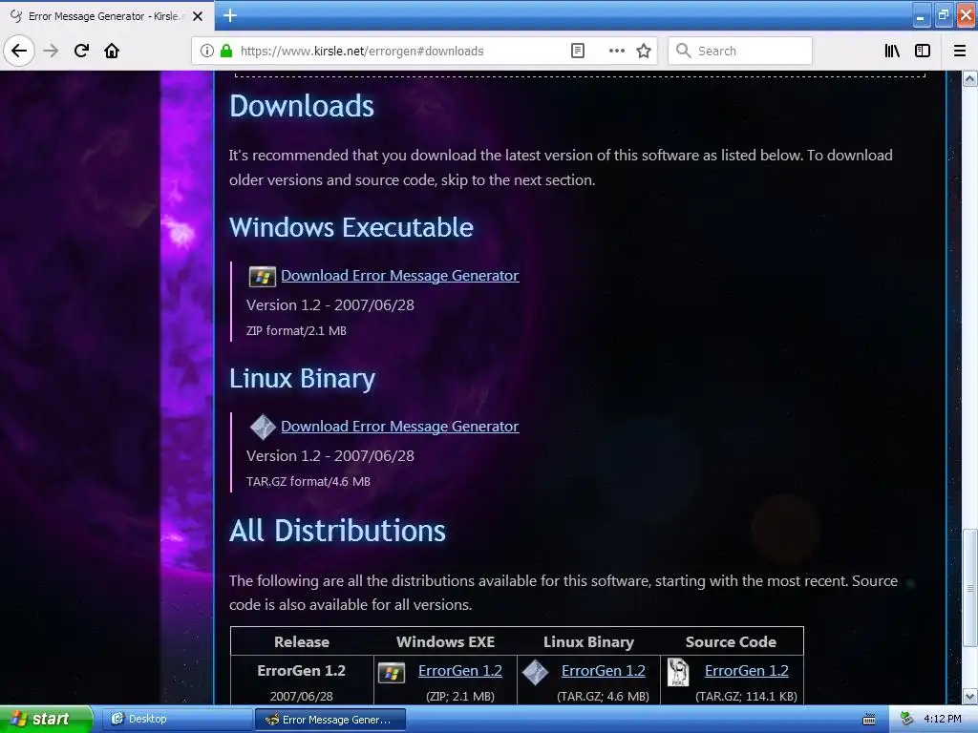Click ErrorGen 1.2 link under Windows EXE
The width and height of the screenshot is (978, 733).
[x=460, y=671]
